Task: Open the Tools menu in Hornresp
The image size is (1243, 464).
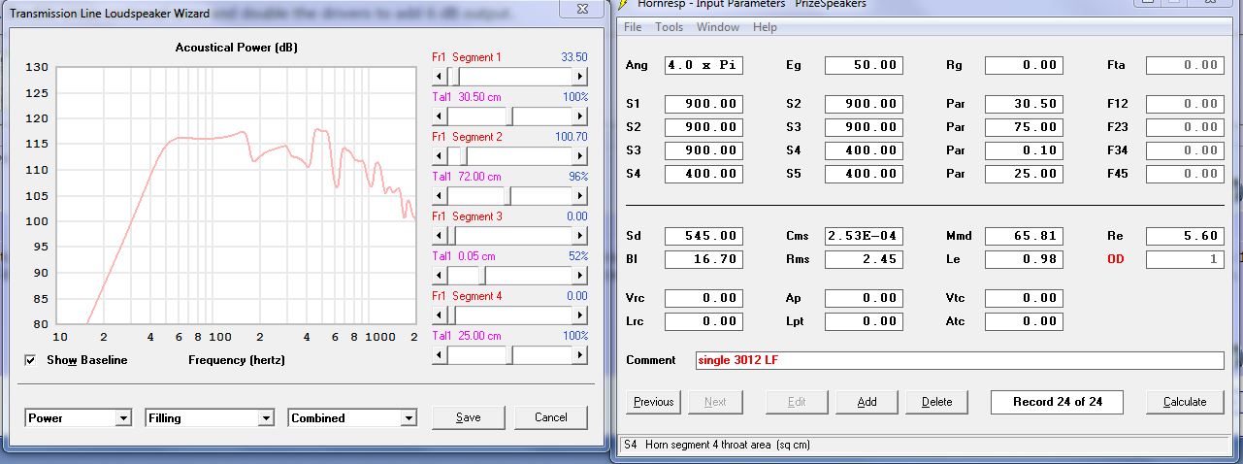Action: pyautogui.click(x=670, y=27)
